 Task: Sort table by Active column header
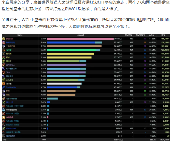tap(152, 35)
